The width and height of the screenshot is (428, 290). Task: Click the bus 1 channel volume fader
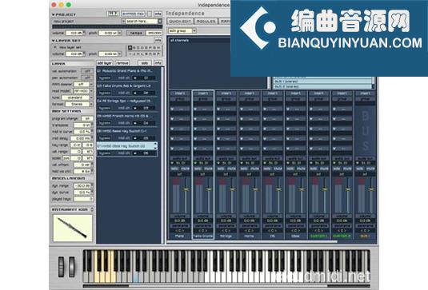371,189
